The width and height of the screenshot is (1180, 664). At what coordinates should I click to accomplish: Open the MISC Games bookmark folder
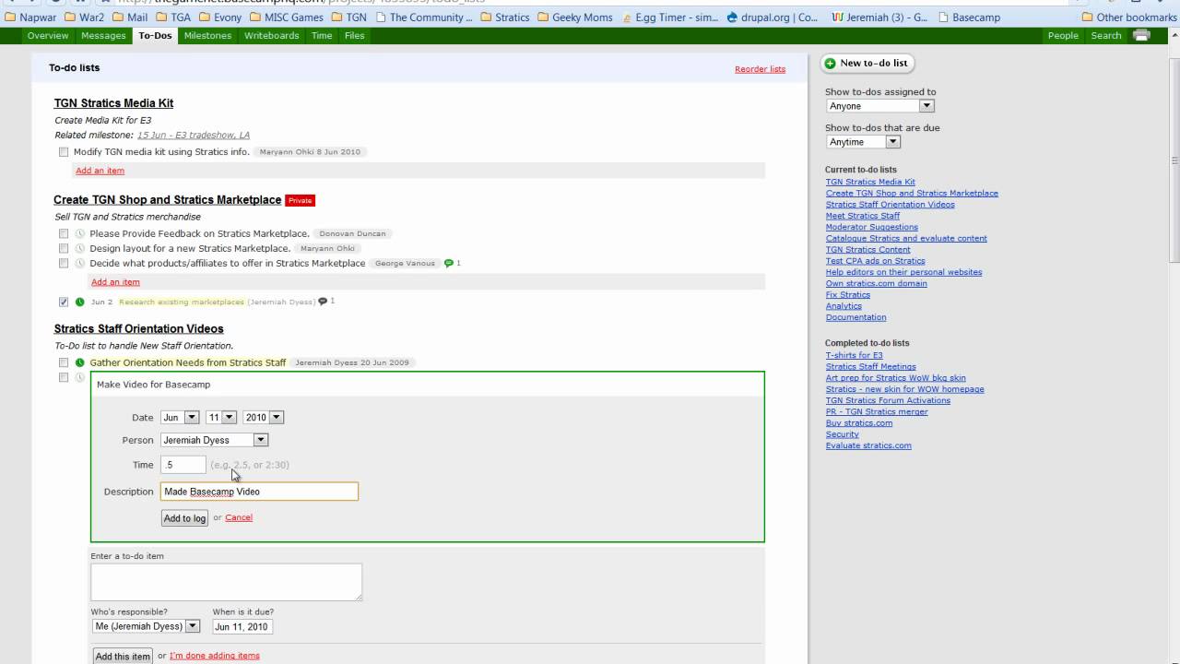tap(286, 17)
